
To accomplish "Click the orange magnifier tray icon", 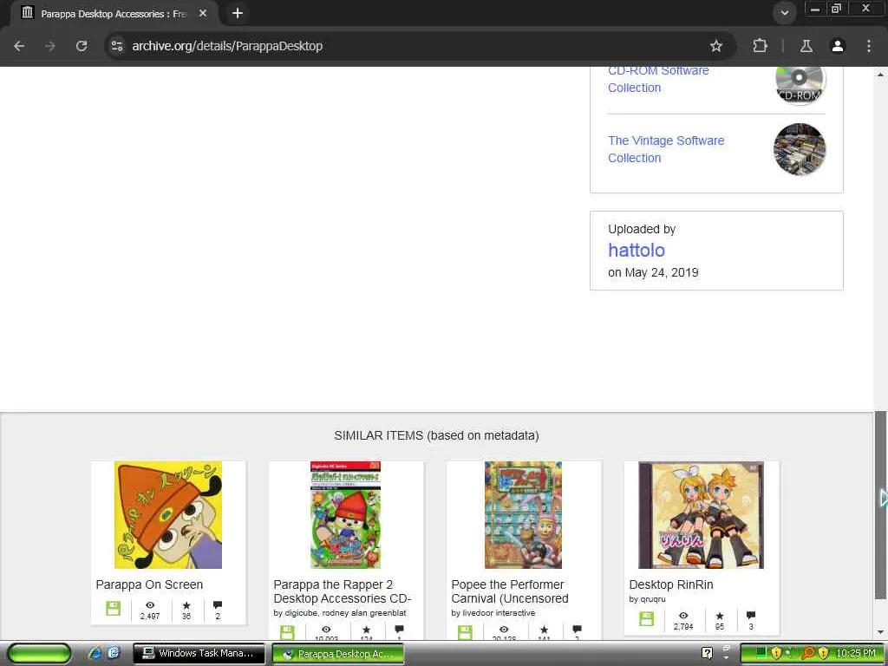I will click(809, 654).
